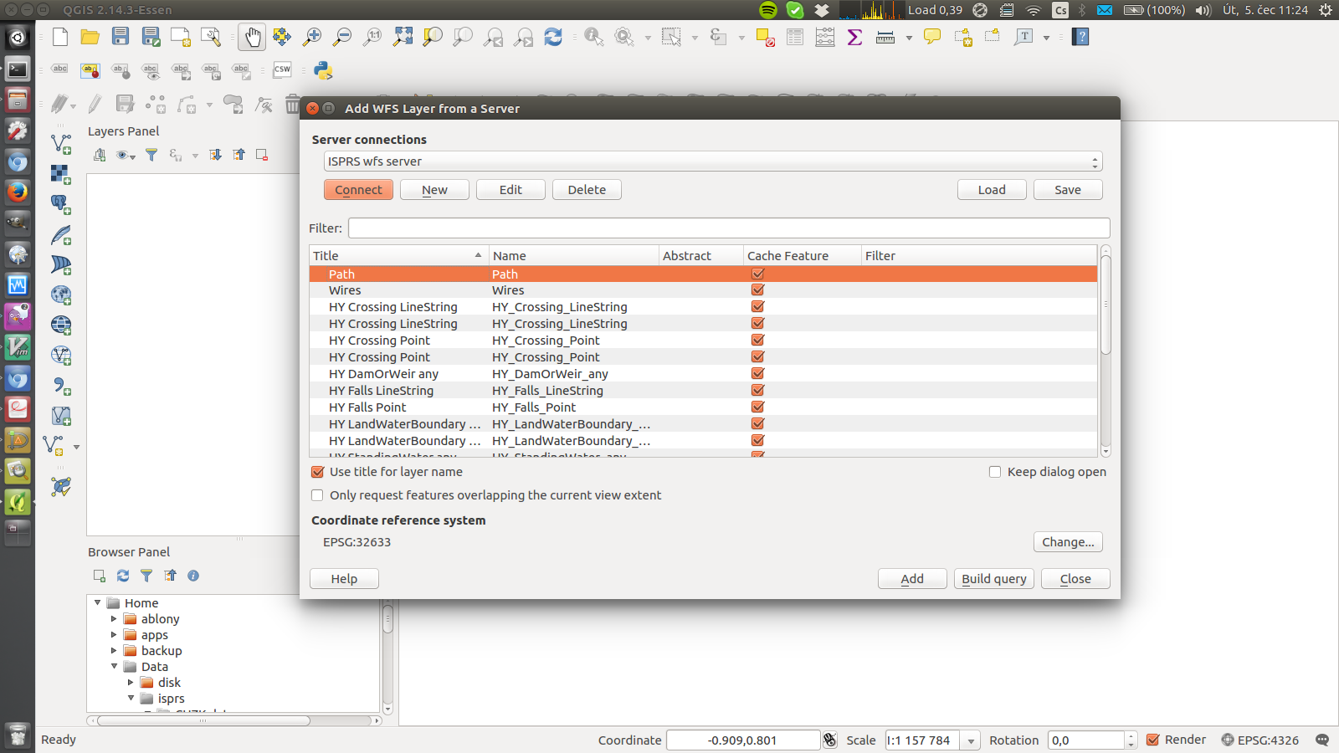Open the Help contents book icon
This screenshot has height=753, width=1339.
coord(1080,37)
